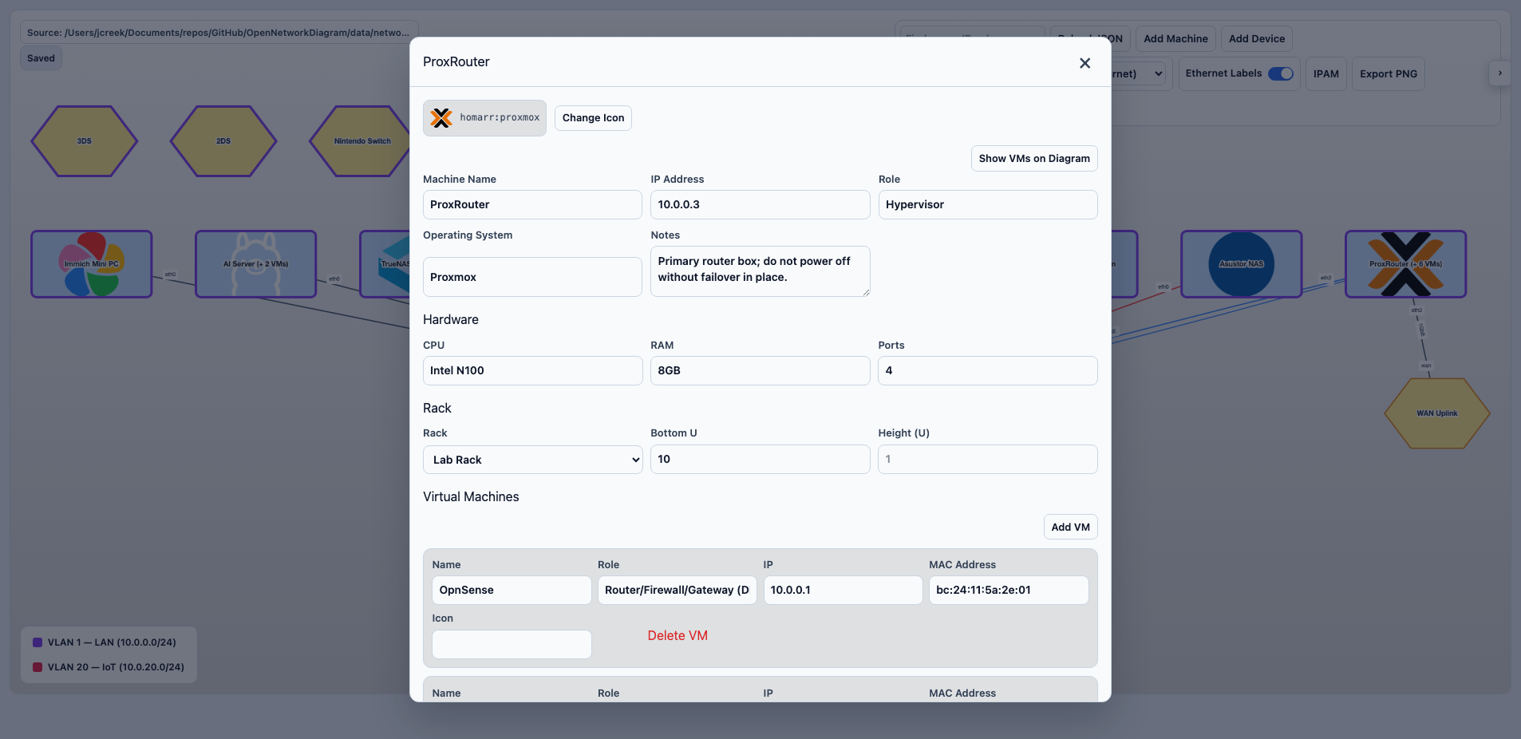This screenshot has height=739, width=1521.
Task: Toggle the Ethernet Labels switch
Action: [x=1281, y=73]
